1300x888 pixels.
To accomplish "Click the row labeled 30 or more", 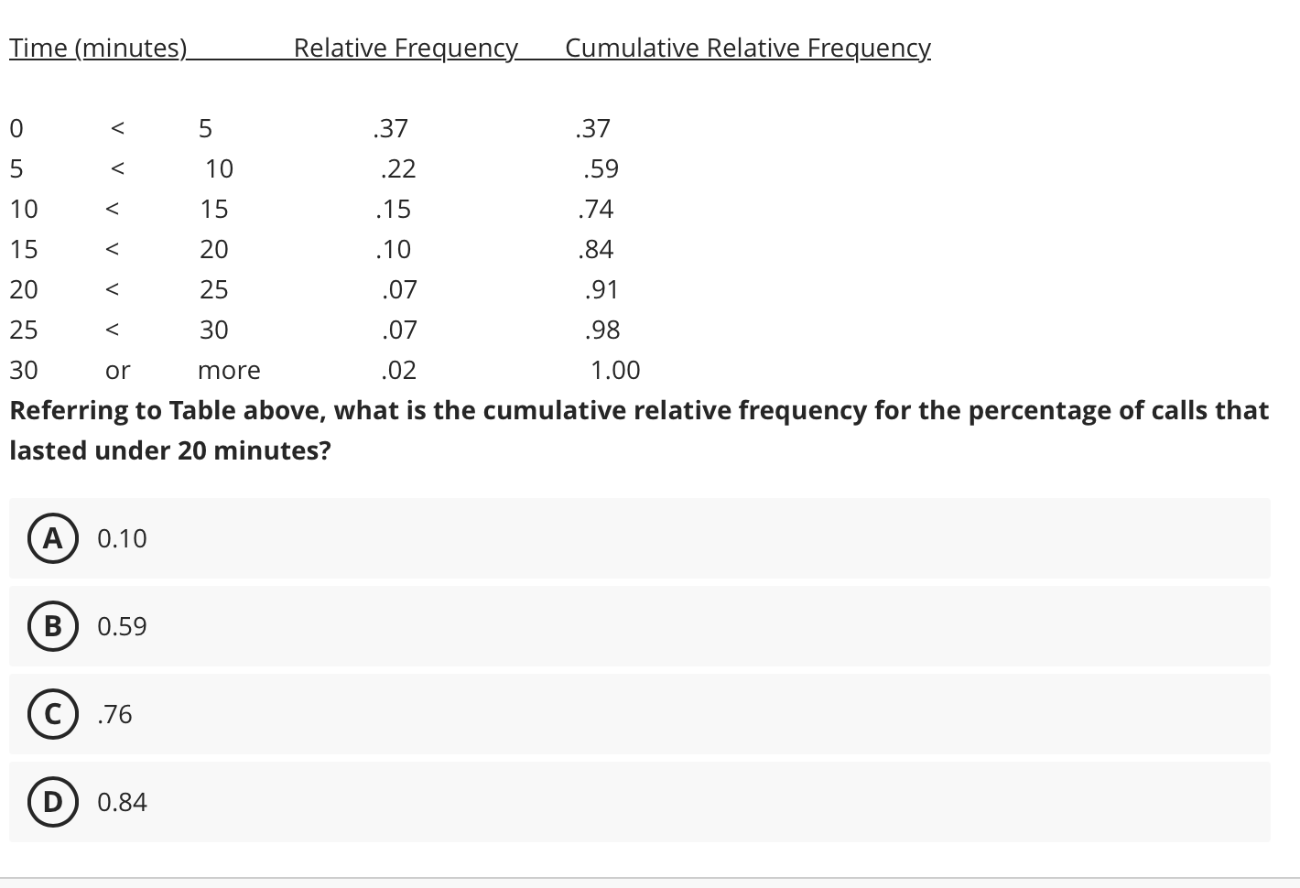I will pos(311,370).
